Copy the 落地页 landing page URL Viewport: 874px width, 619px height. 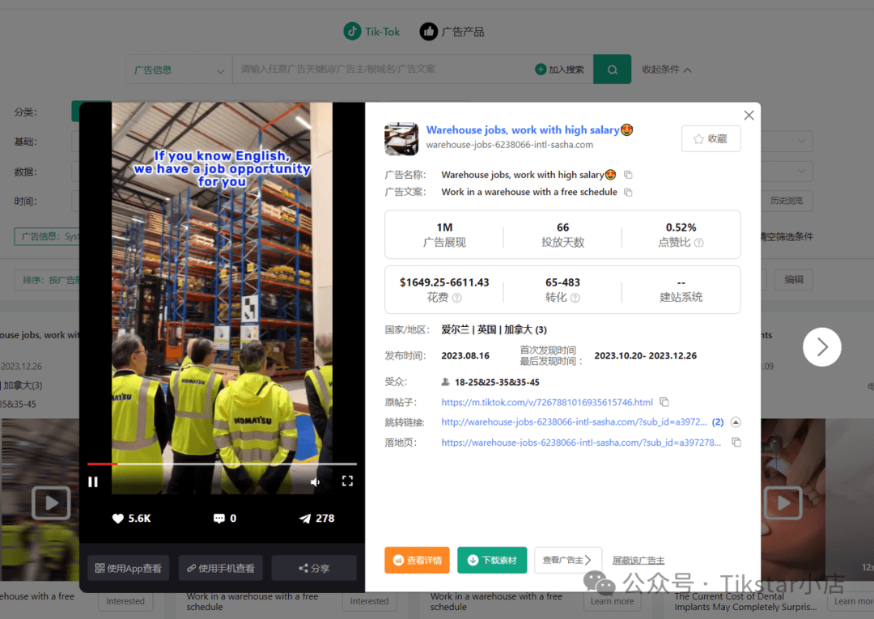736,443
